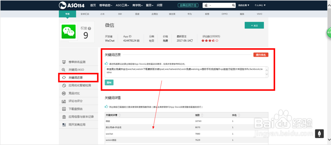Image resolution: width=331 pixels, height=145 pixels.
Task: Switch to the 安卓汇总 tab
Action: (85, 14)
